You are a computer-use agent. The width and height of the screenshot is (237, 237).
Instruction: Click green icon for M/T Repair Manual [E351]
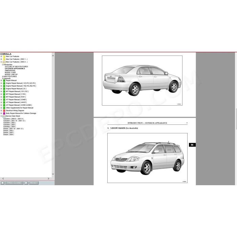coord(4,97)
